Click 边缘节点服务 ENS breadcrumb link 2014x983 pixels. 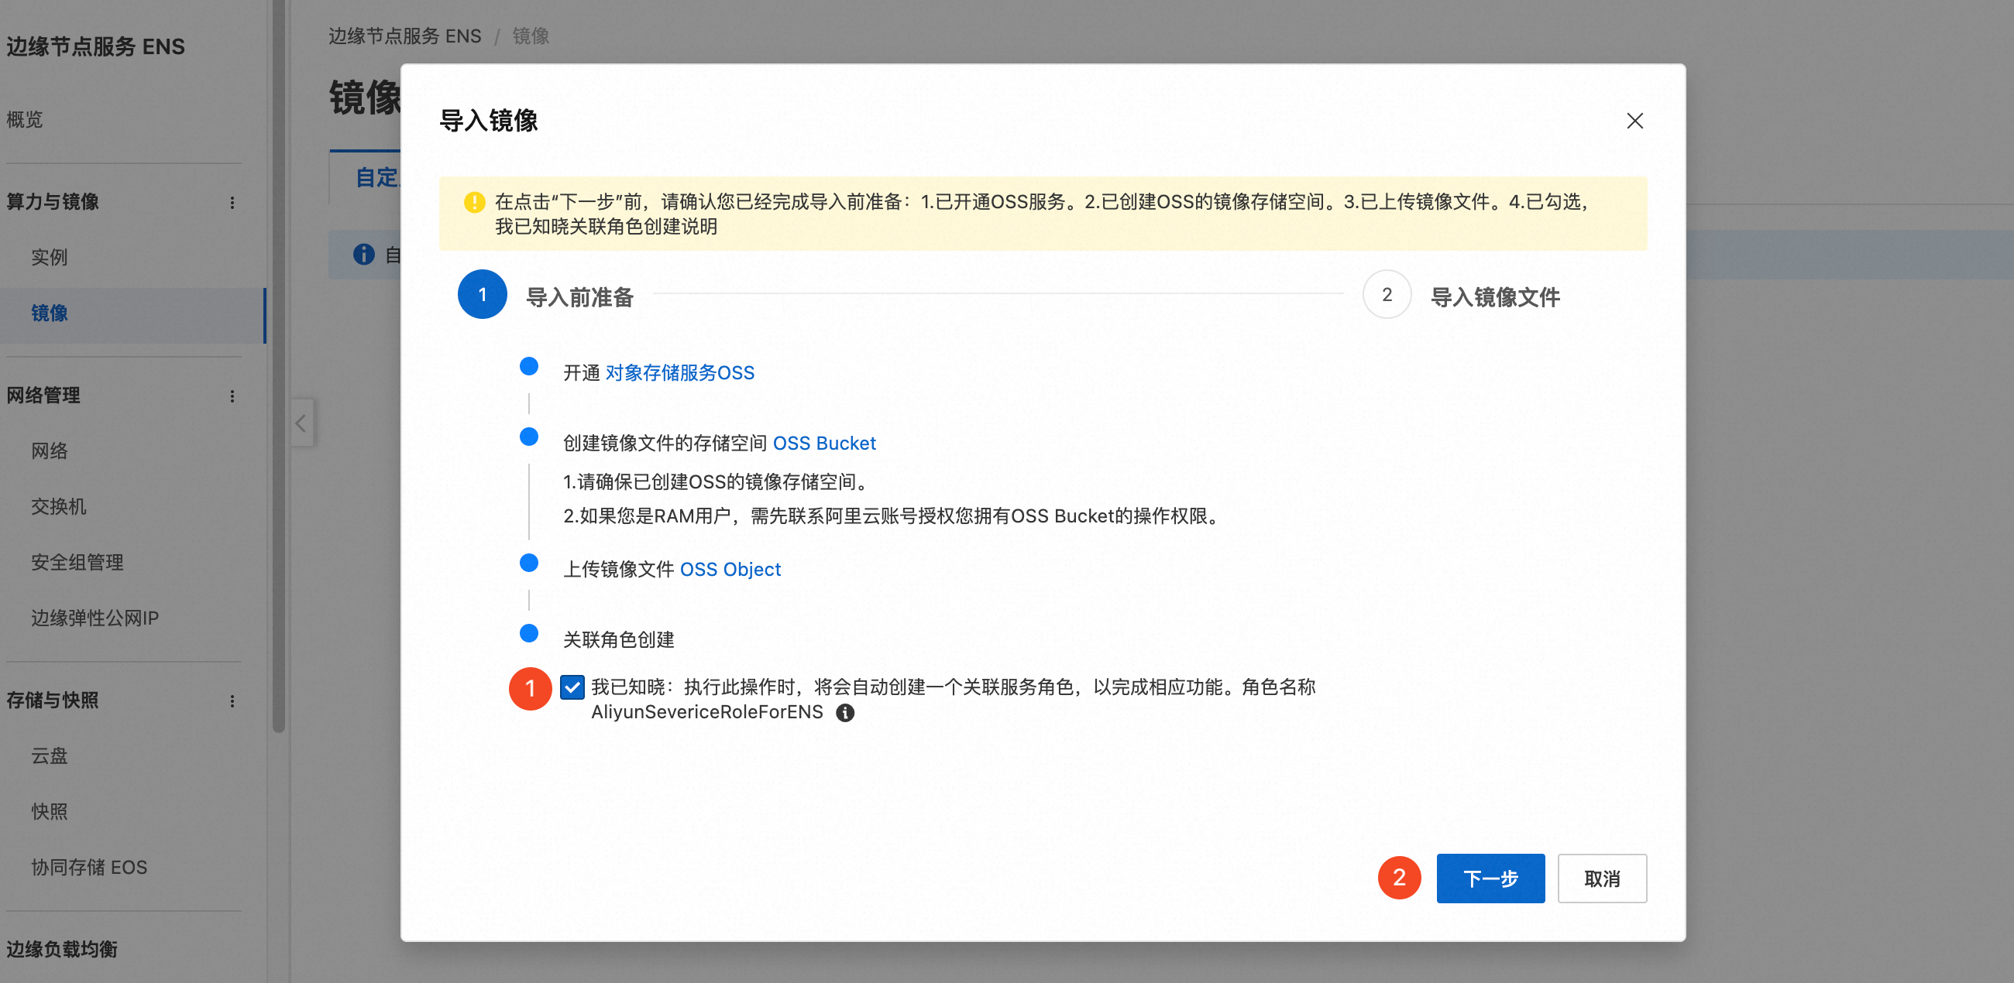click(404, 36)
